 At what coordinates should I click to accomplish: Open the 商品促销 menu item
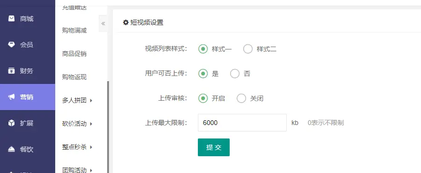[74, 54]
